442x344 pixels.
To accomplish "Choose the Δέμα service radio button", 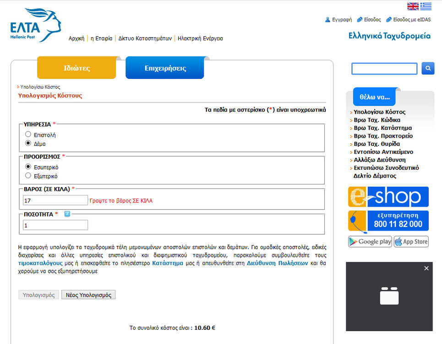I will click(28, 143).
